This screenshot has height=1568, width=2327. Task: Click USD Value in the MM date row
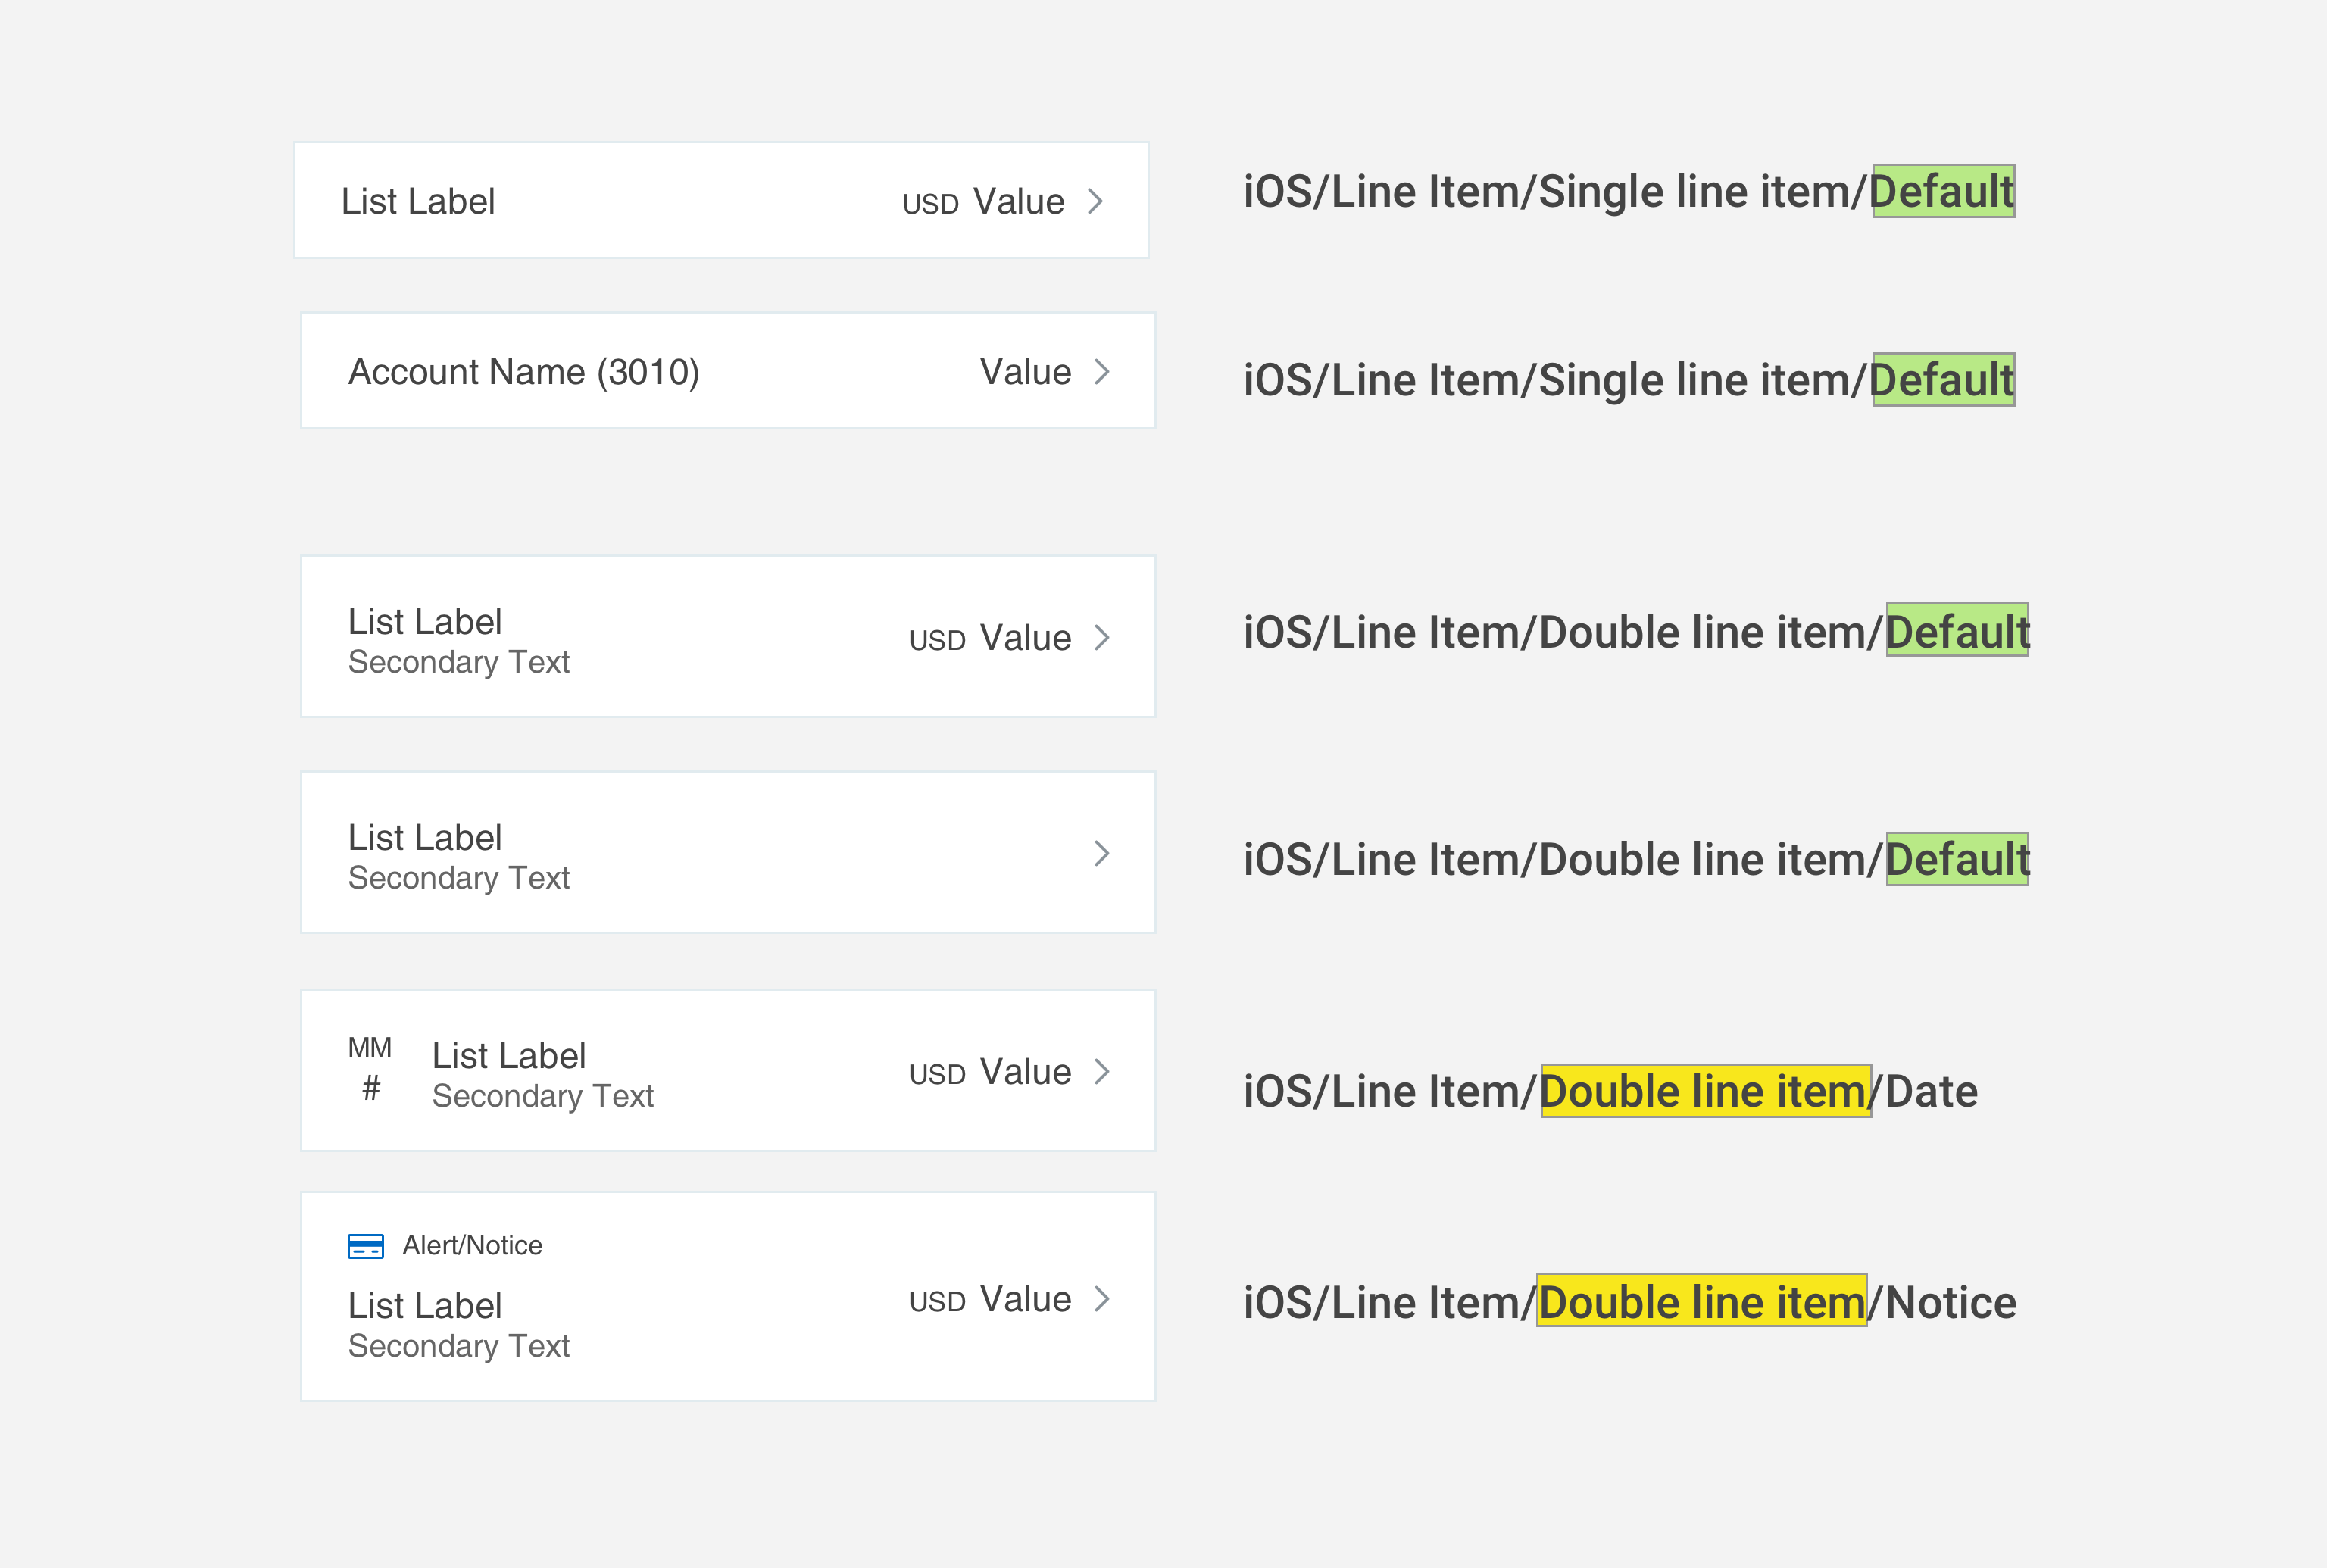(990, 1072)
